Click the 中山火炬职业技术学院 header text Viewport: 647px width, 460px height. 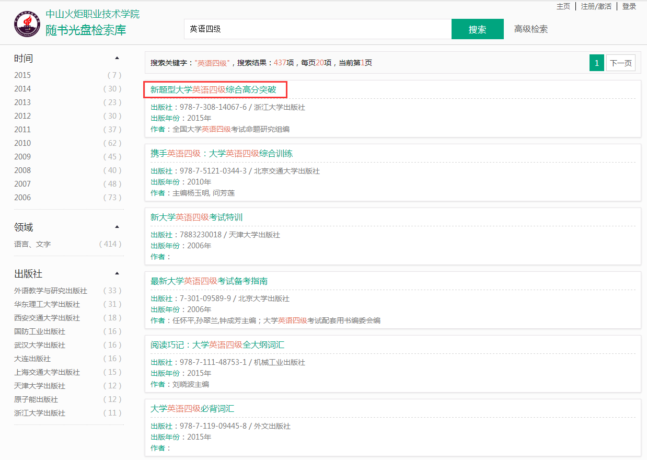[93, 14]
